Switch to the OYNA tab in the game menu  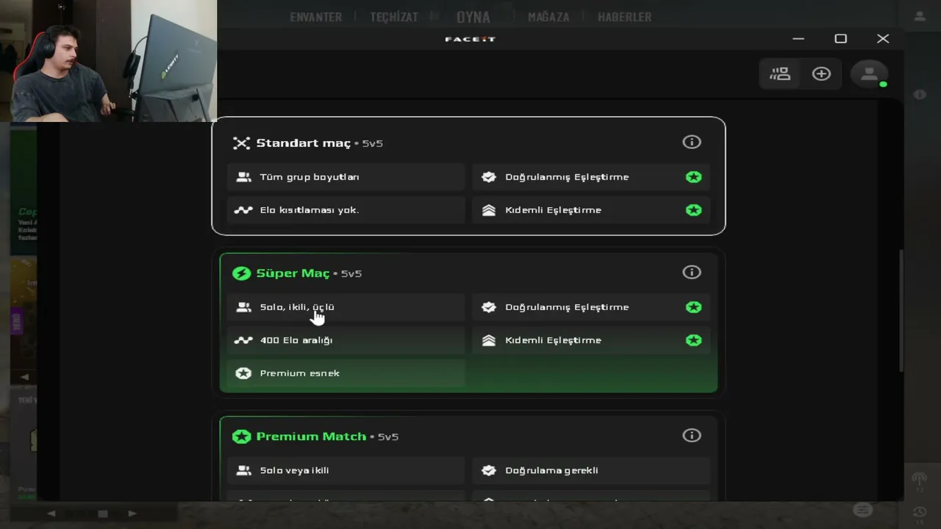point(473,17)
